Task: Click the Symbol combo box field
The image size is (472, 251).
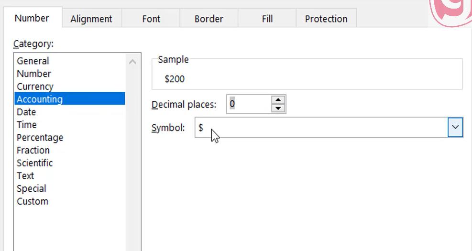Action: [x=320, y=128]
